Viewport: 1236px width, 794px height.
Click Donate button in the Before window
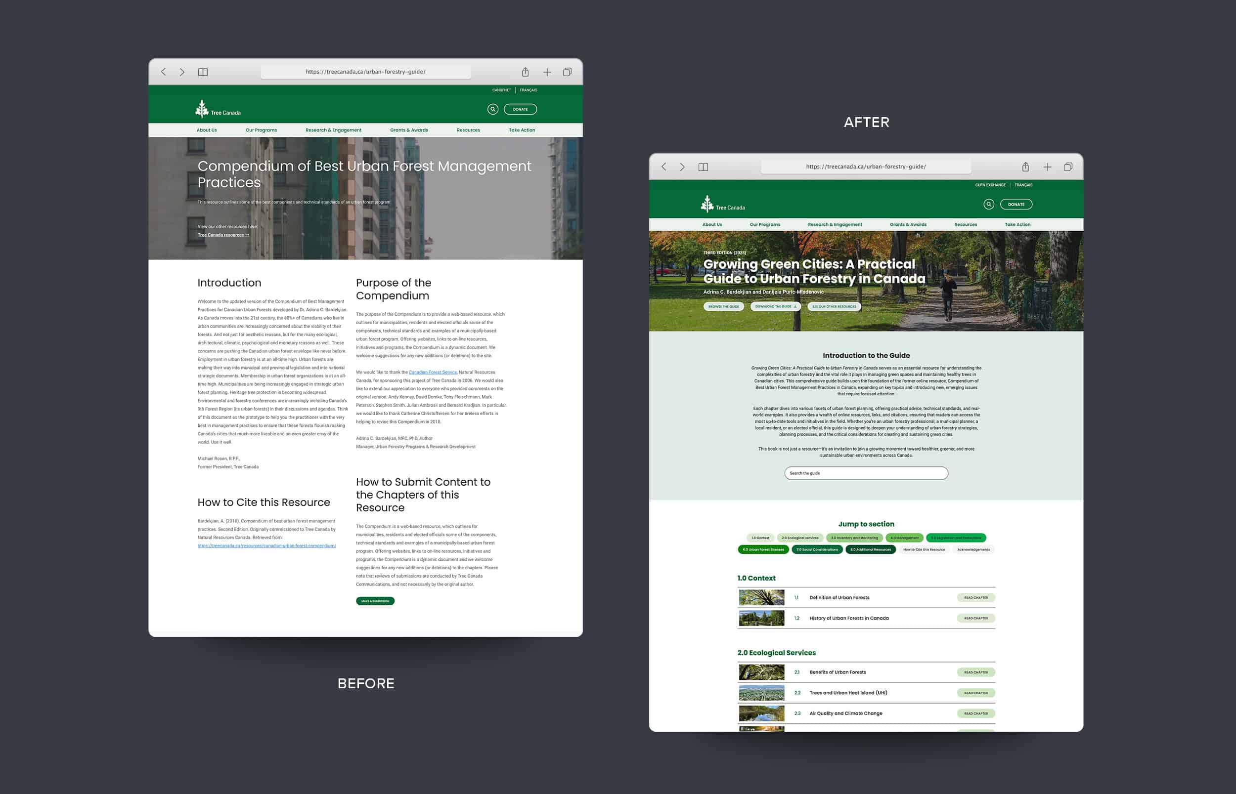coord(521,109)
